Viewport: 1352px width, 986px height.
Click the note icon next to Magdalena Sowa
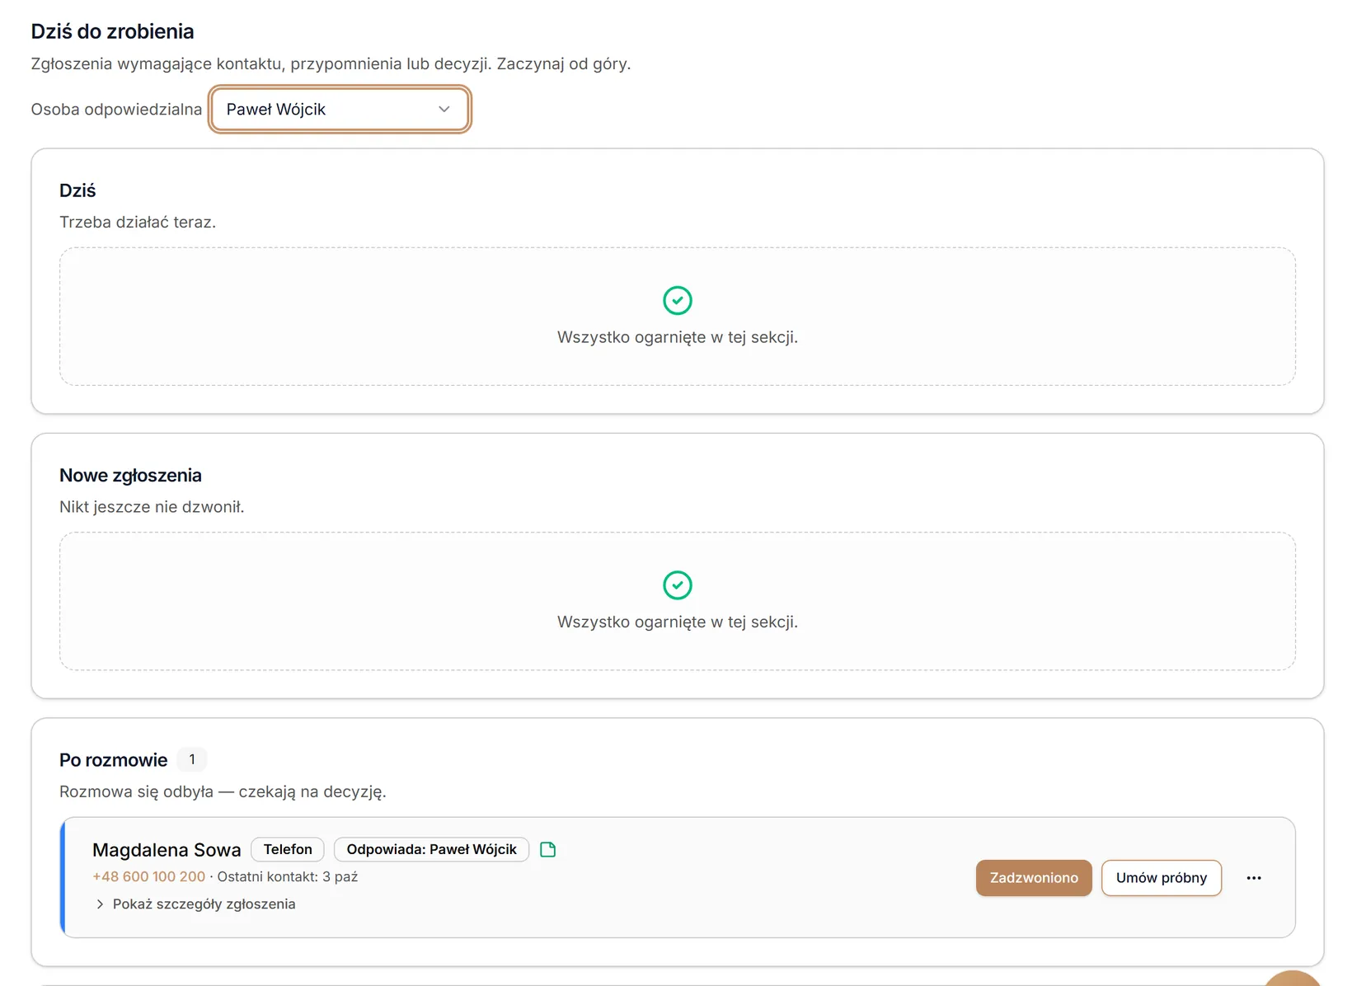[547, 849]
